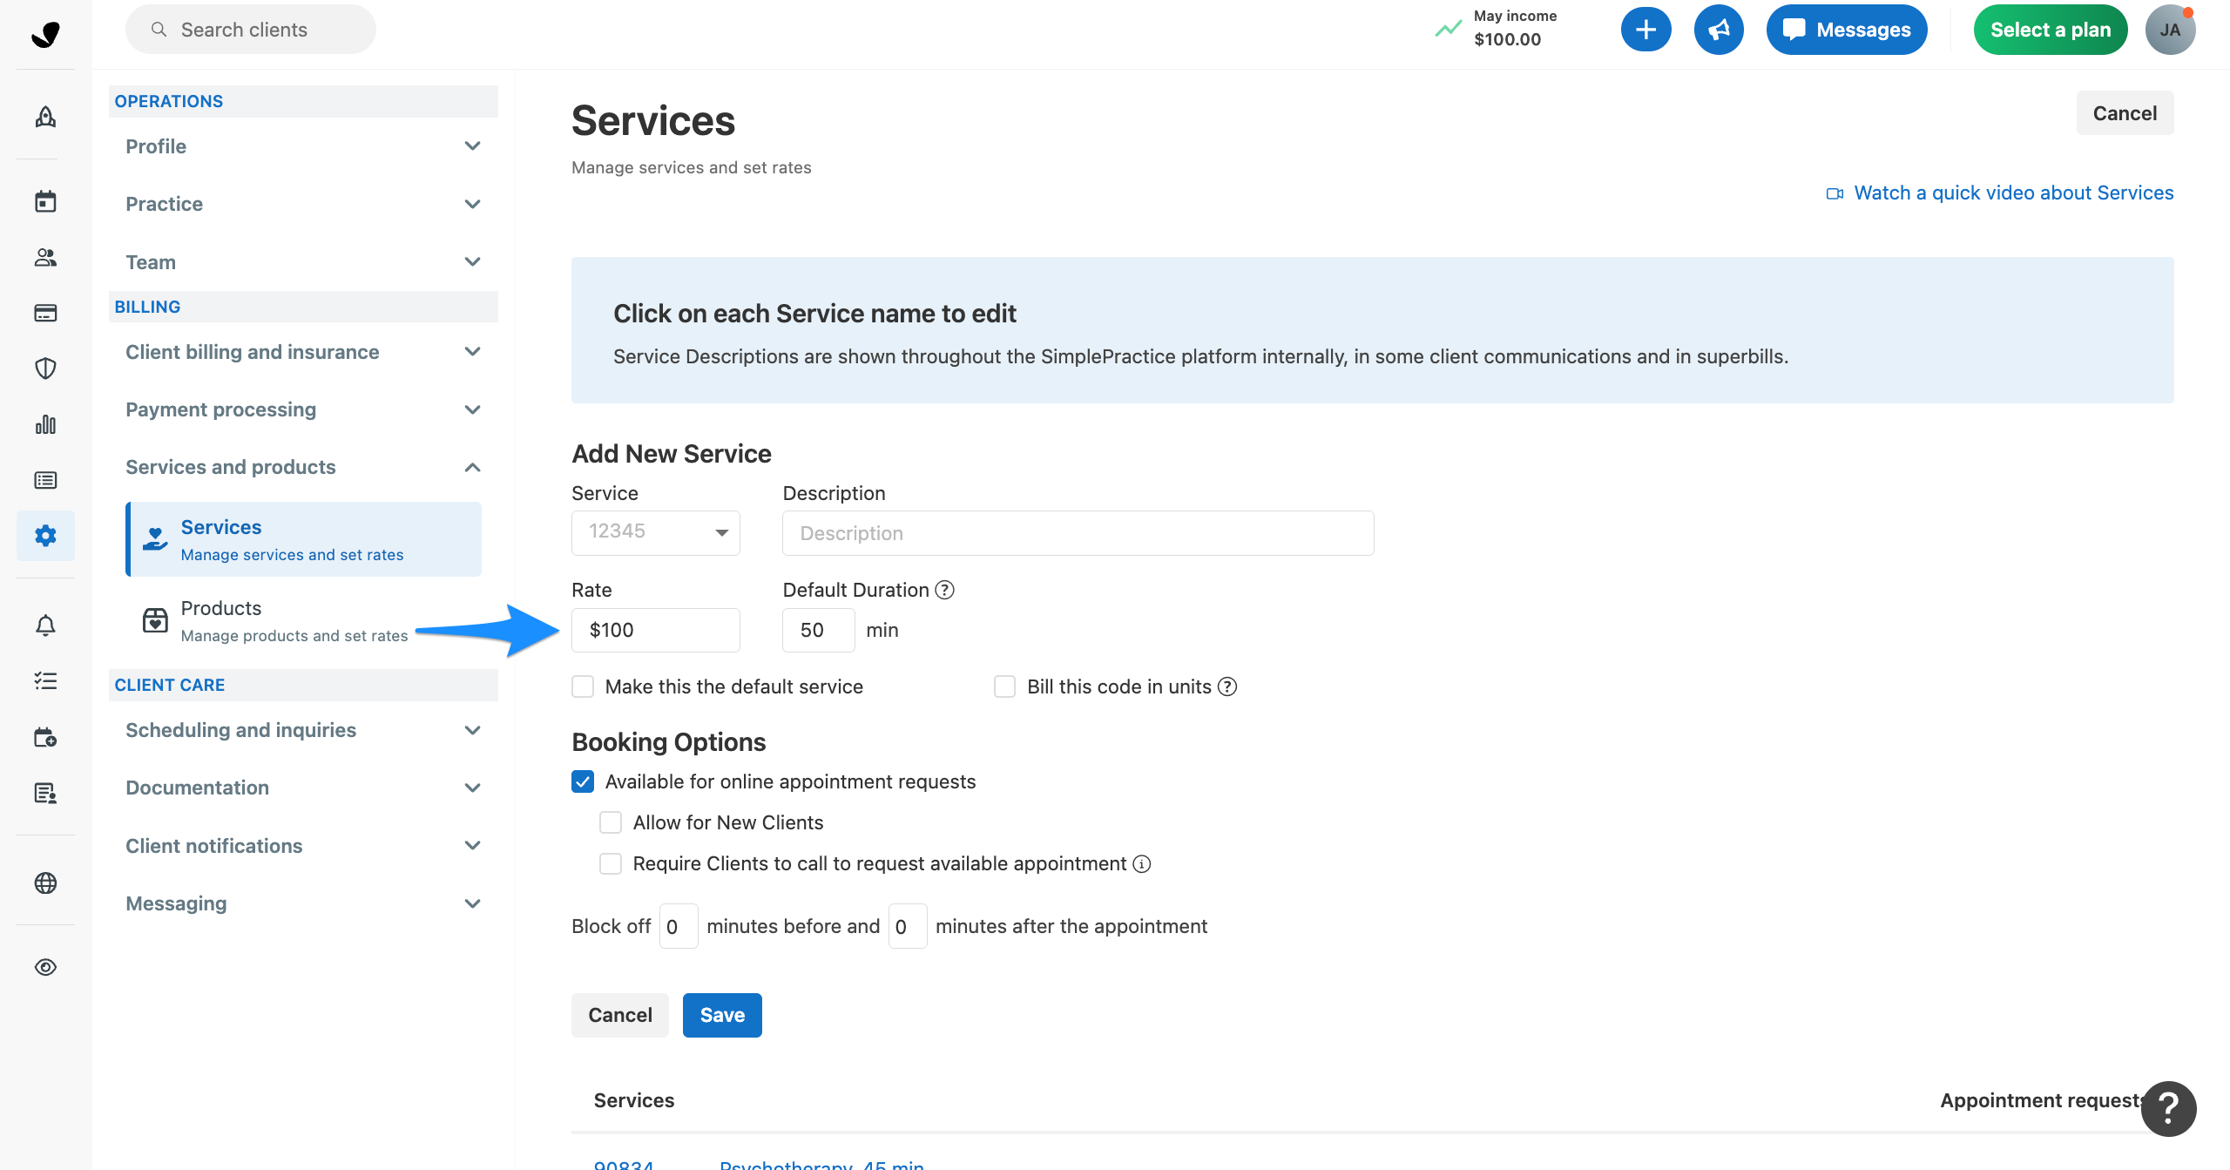Click Select a plan button
This screenshot has height=1170, width=2230.
click(2050, 30)
